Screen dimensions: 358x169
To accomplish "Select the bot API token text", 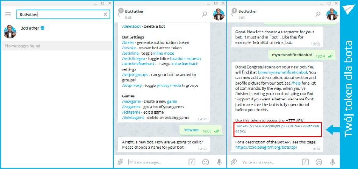I will click(x=278, y=129).
